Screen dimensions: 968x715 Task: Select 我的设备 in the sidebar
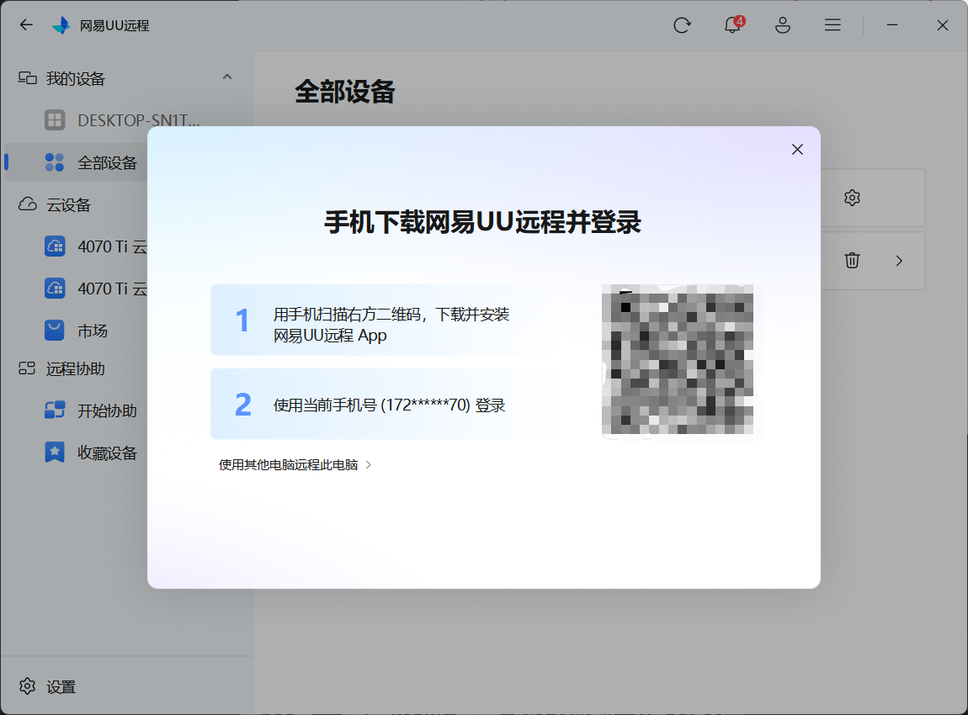75,79
